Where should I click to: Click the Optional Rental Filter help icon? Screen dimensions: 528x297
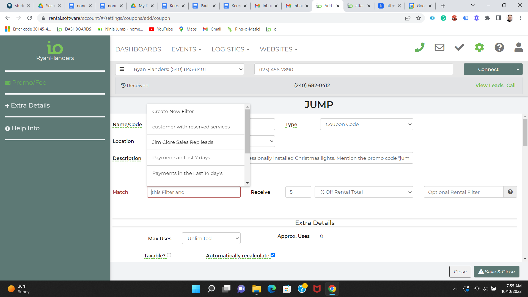tap(510, 192)
